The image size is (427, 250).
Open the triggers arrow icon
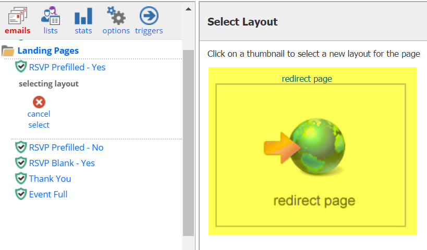149,16
